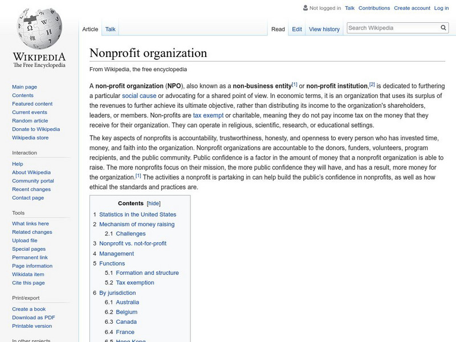The height and width of the screenshot is (342, 456).
Task: Open the View history tab
Action: coord(324,28)
